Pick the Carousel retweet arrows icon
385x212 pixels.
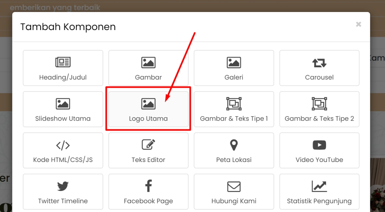[x=319, y=62]
